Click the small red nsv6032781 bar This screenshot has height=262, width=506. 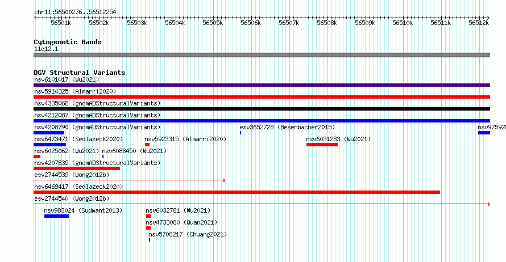point(148,216)
